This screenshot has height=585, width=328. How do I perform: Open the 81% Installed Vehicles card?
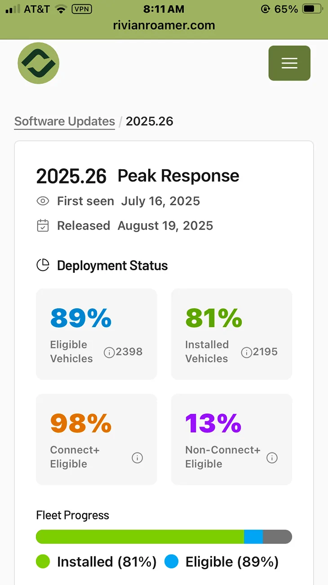click(232, 334)
